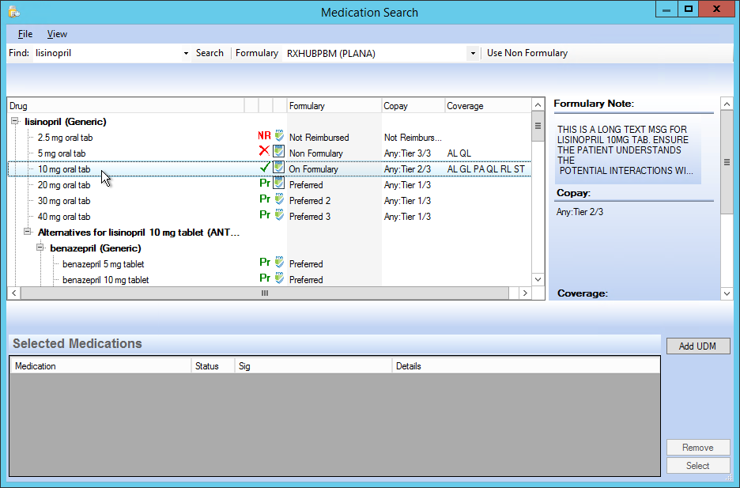Click the Add UDM button

[698, 346]
